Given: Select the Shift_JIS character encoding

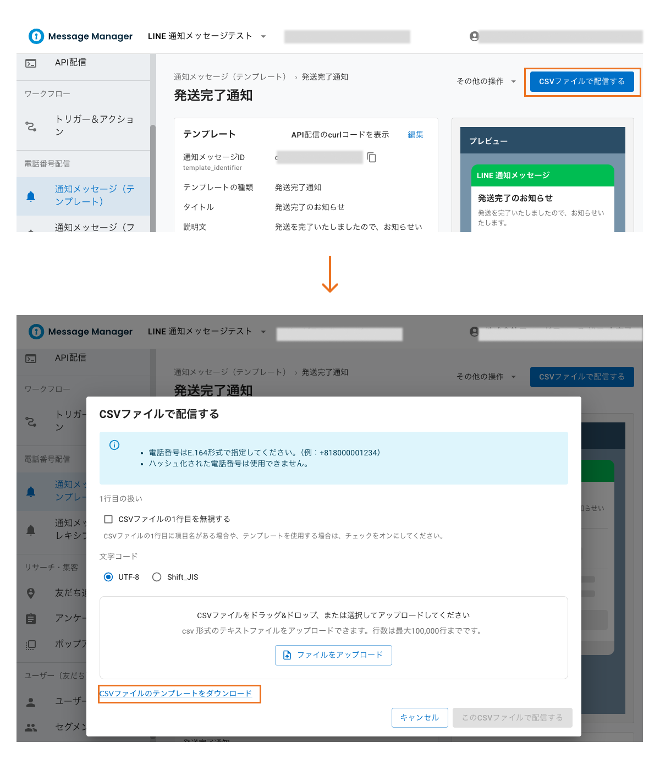Looking at the screenshot, I should point(157,577).
